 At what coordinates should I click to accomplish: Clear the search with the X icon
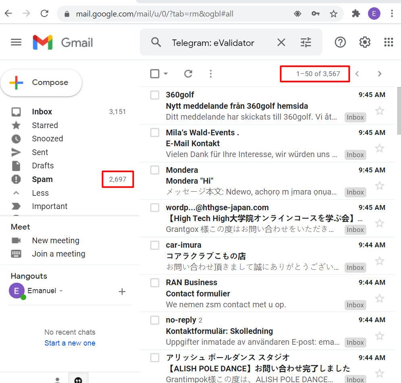tap(281, 42)
